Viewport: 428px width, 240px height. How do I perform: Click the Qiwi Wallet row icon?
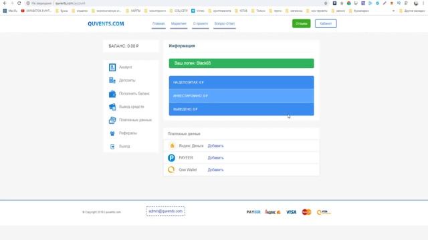[x=171, y=170]
